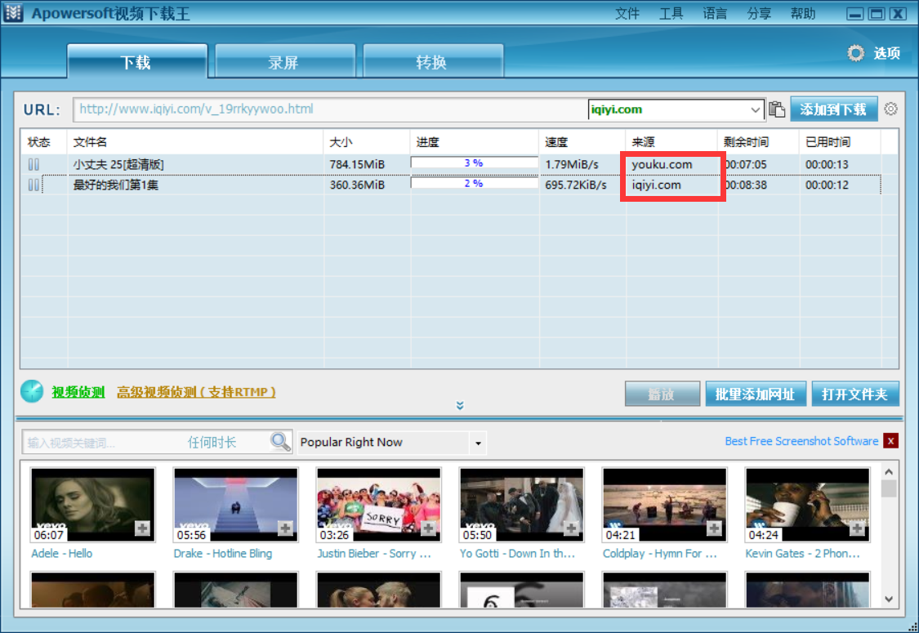Screen dimensions: 919x633
Task: Close the Best Free Screenshot Software ad
Action: tap(890, 441)
